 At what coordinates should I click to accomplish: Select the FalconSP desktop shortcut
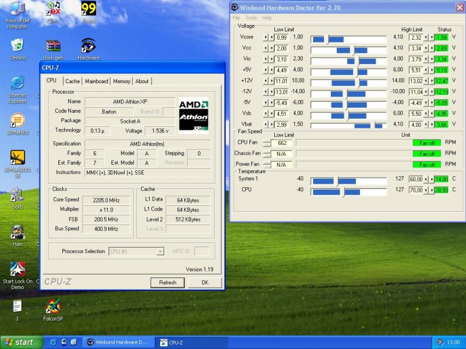pyautogui.click(x=53, y=310)
